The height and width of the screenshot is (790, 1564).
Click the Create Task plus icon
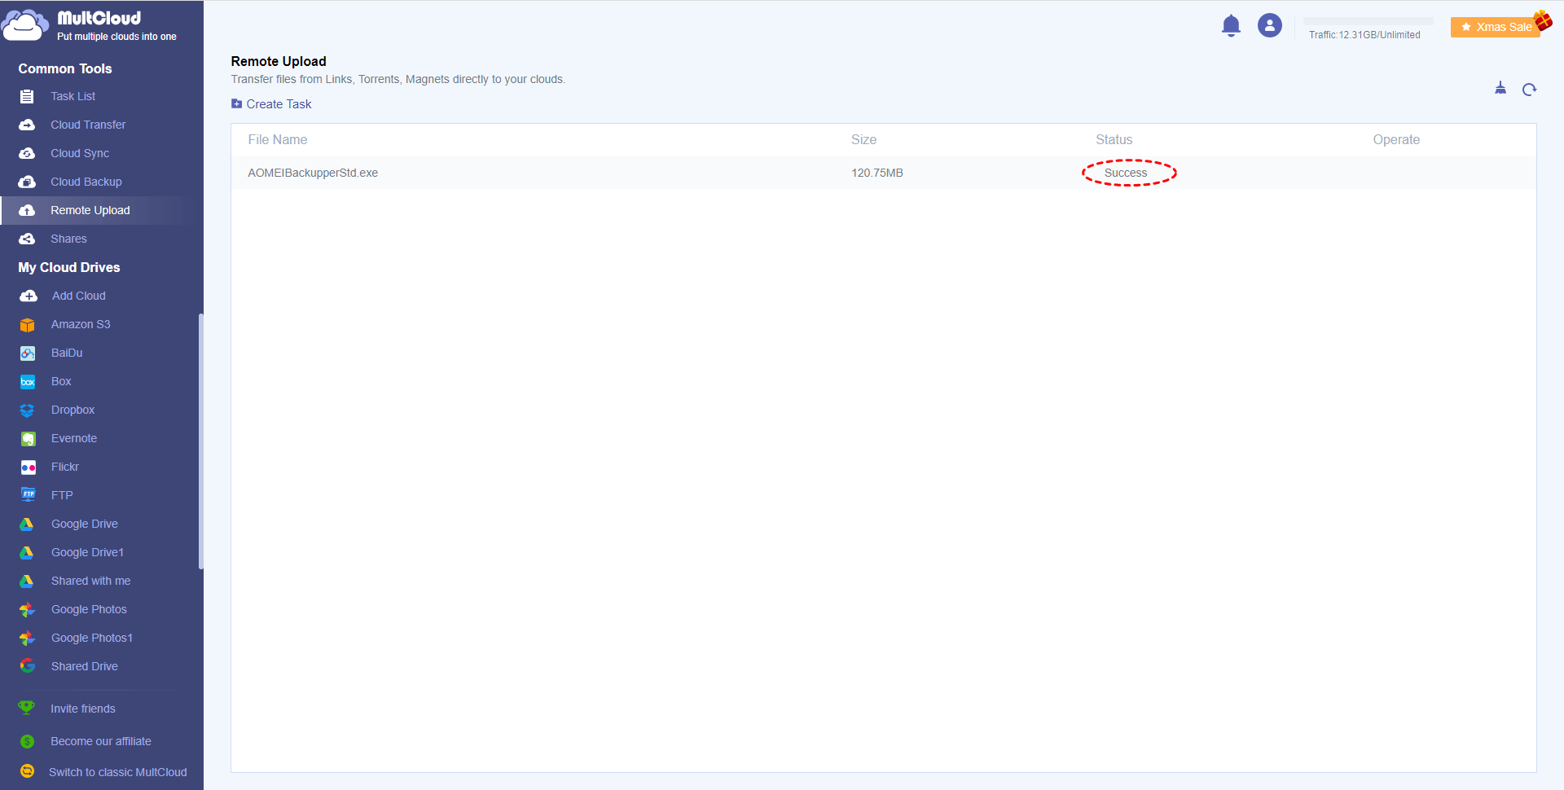pos(236,103)
